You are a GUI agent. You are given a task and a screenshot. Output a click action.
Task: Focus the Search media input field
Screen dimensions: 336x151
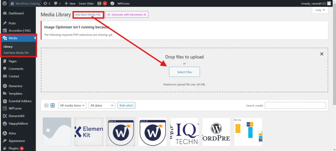[x=296, y=105]
